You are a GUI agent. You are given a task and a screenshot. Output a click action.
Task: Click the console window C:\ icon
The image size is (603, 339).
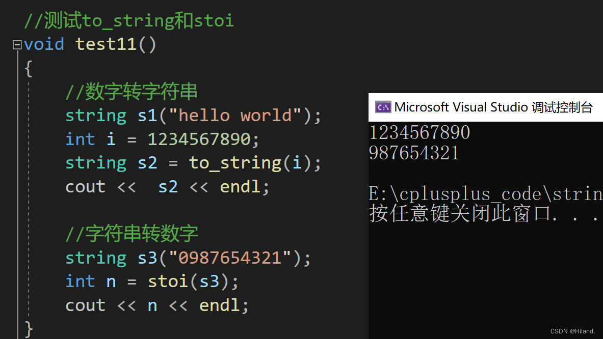382,107
